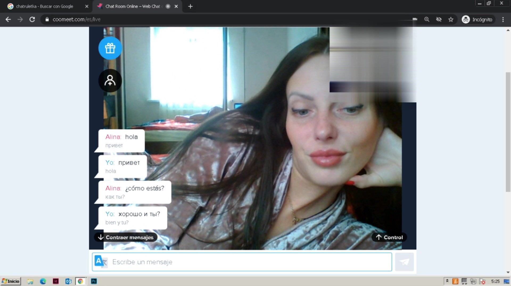Go forward in browser history

(20, 19)
